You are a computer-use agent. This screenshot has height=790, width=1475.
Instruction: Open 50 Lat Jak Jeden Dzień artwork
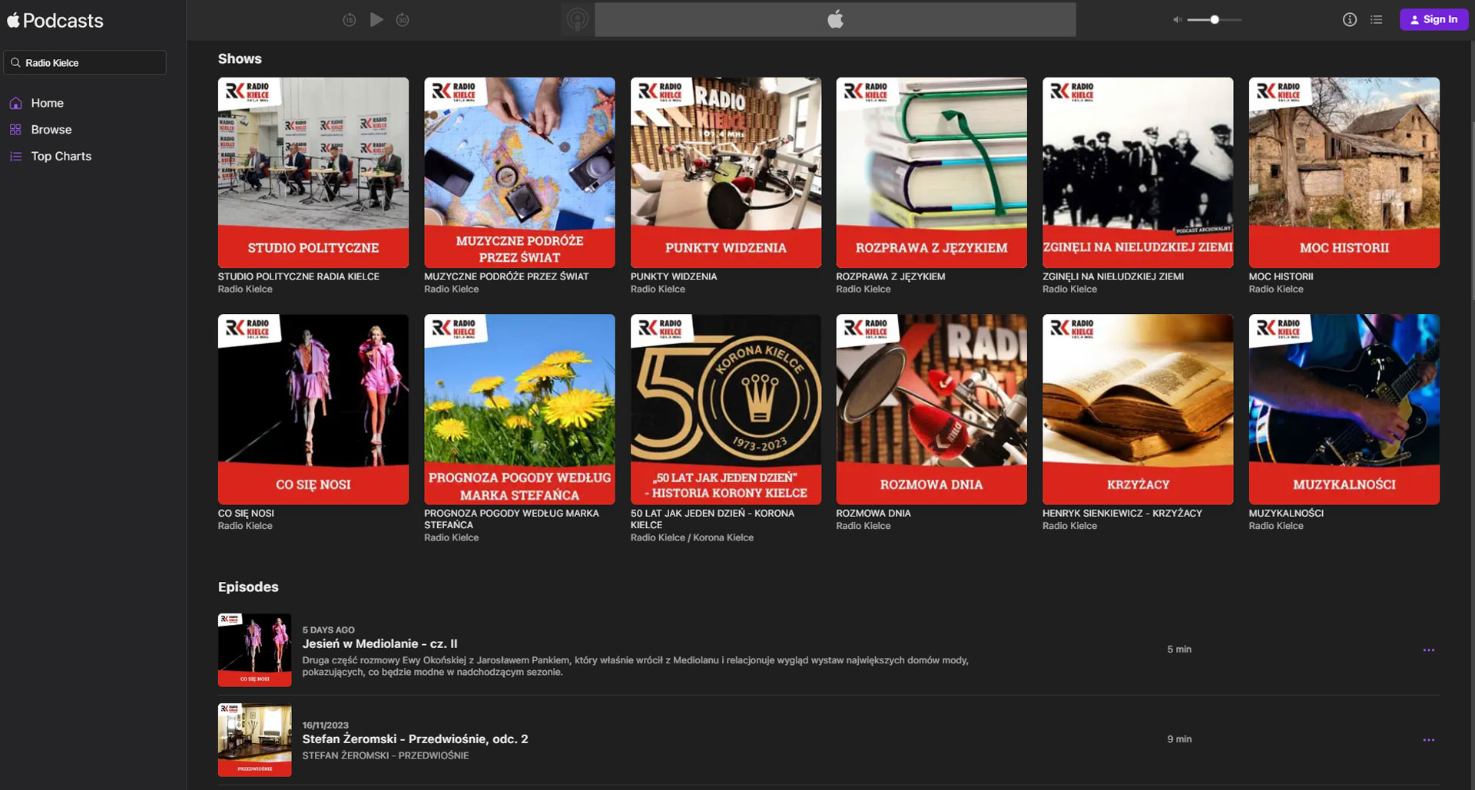[x=726, y=409]
